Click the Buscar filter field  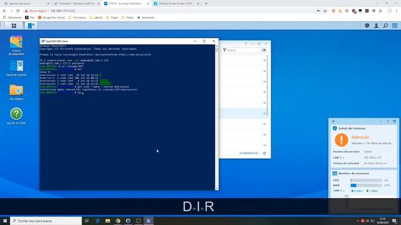point(241,50)
